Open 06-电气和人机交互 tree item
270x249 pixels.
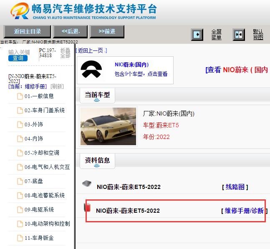[47, 167]
